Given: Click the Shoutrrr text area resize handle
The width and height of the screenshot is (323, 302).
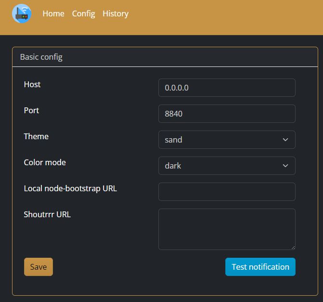Looking at the screenshot, I should pyautogui.click(x=293, y=247).
